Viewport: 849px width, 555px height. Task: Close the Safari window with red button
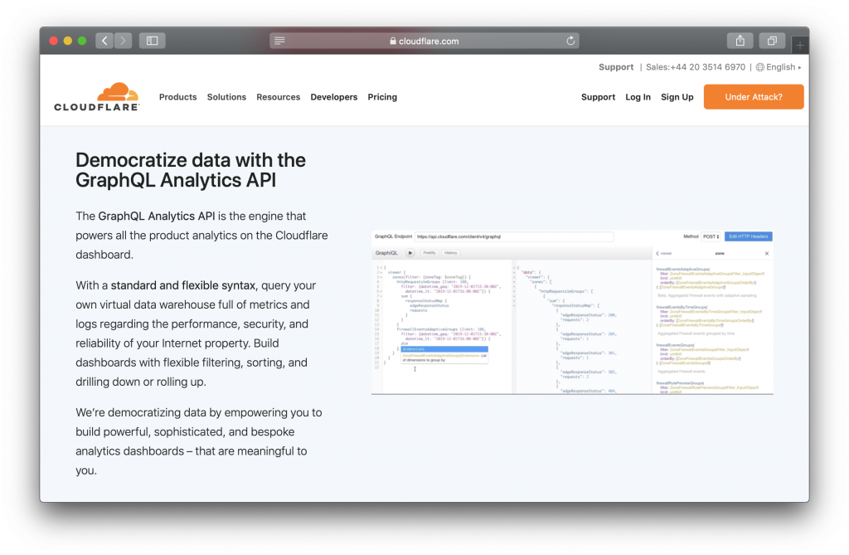(53, 41)
